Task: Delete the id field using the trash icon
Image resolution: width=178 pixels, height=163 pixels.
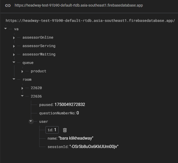Action: [65, 130]
